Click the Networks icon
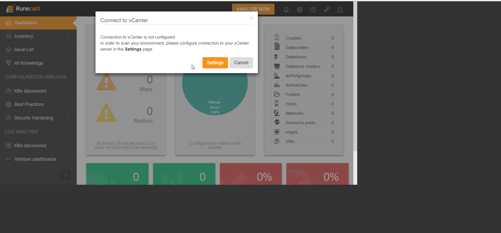 tap(277, 113)
